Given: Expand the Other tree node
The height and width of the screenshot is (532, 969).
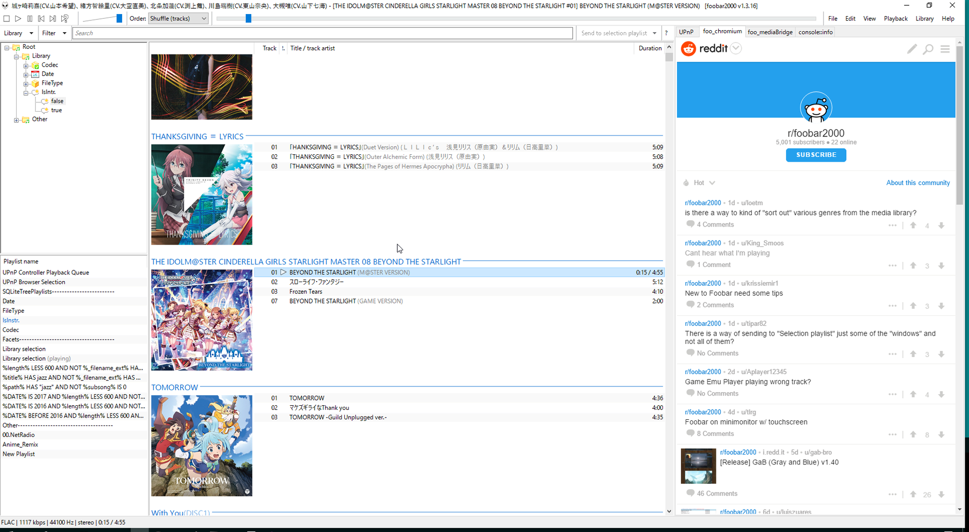Looking at the screenshot, I should coord(17,119).
